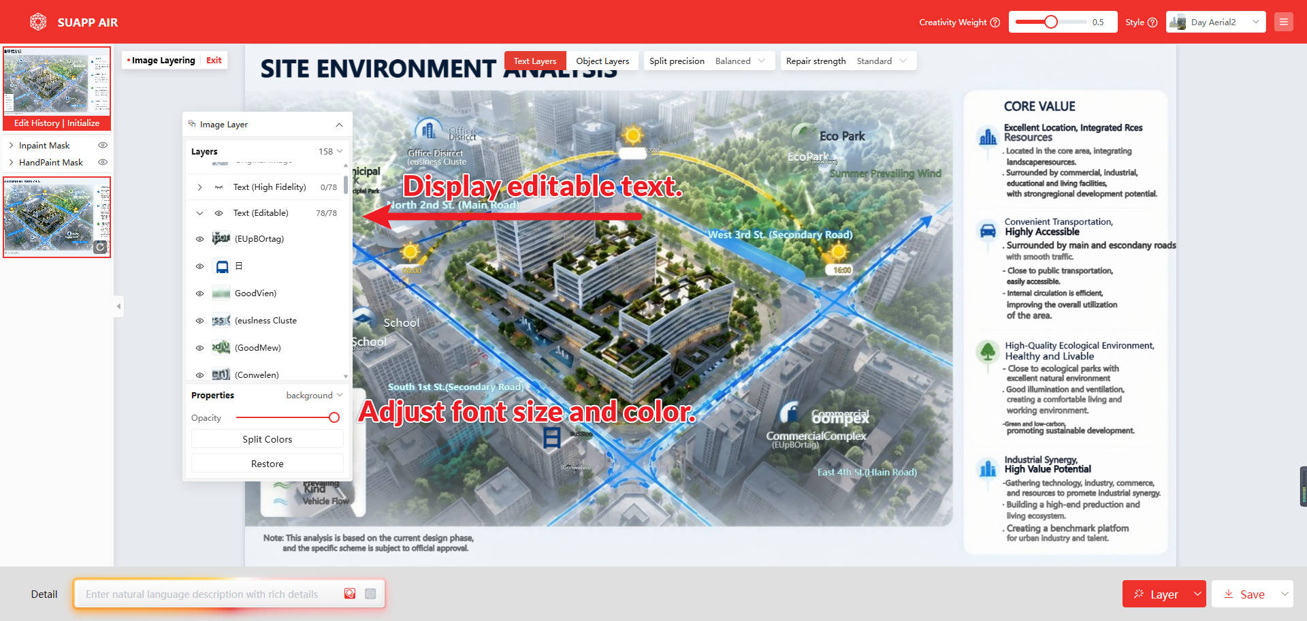The width and height of the screenshot is (1307, 621).
Task: Click the Image Layering label
Action: (163, 60)
